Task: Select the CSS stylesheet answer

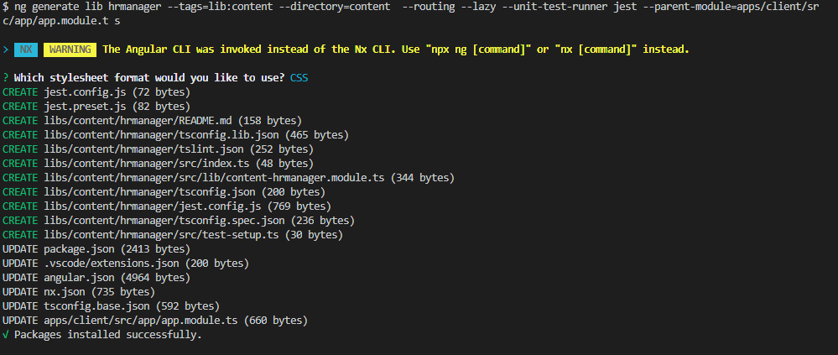Action: 299,78
